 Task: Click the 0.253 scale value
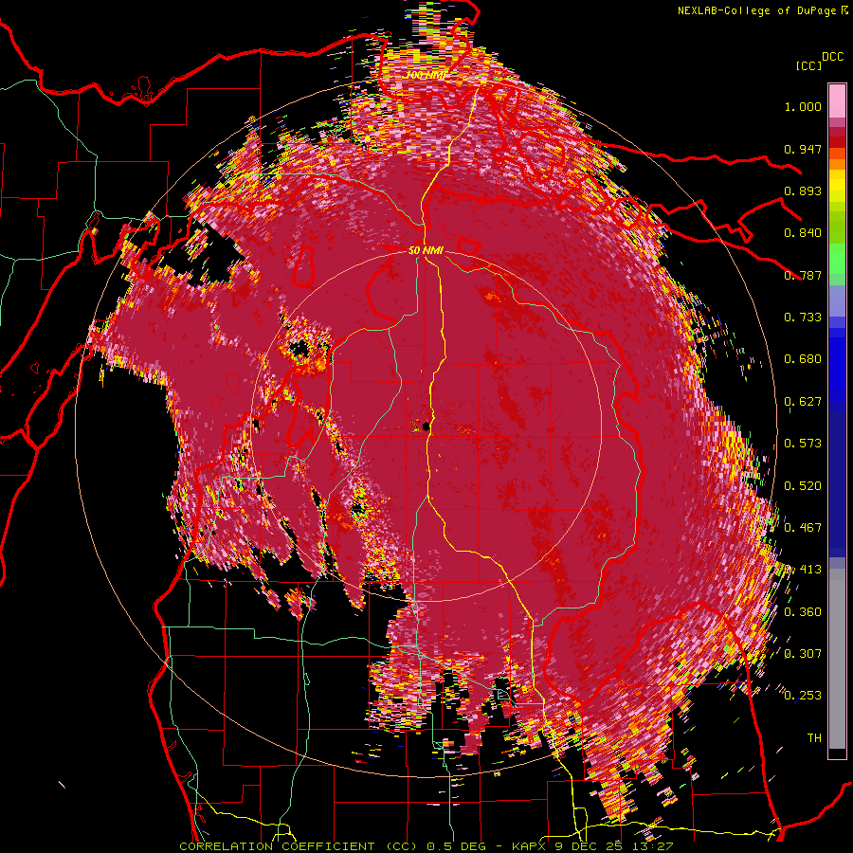(803, 696)
